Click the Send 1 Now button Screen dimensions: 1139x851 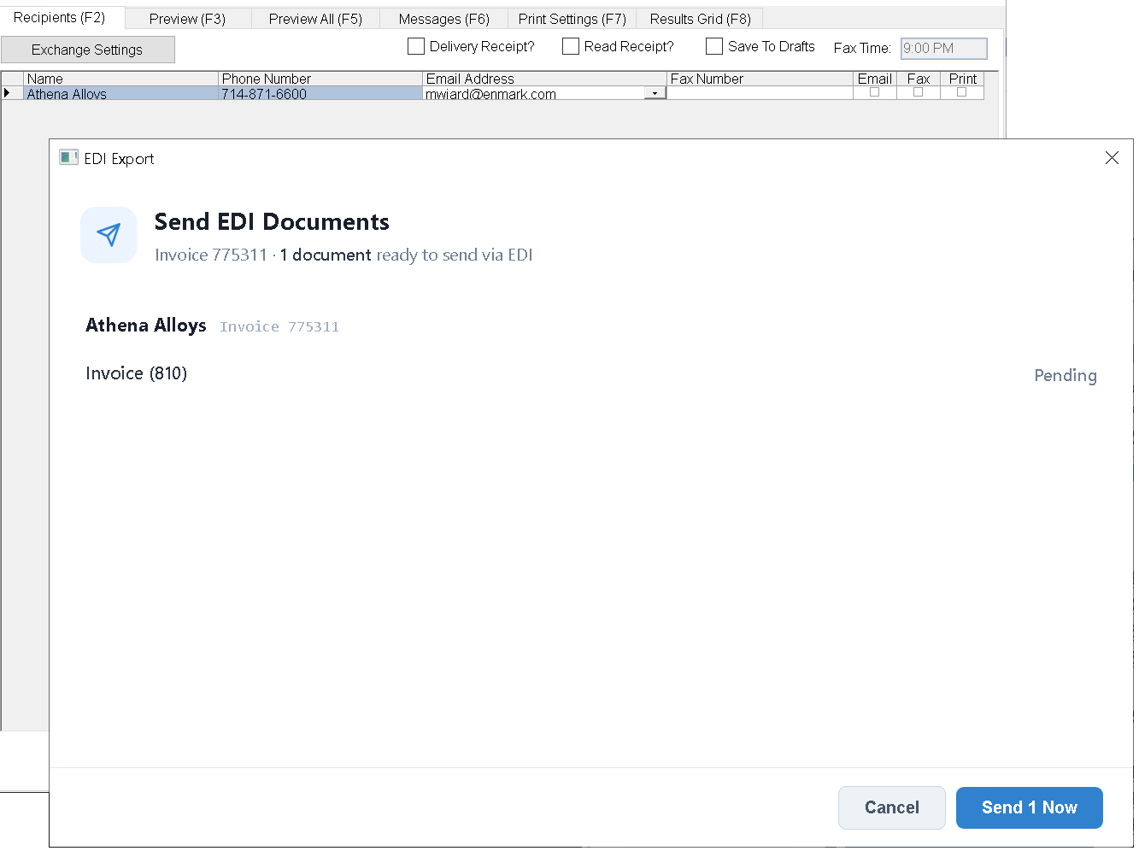(1029, 807)
